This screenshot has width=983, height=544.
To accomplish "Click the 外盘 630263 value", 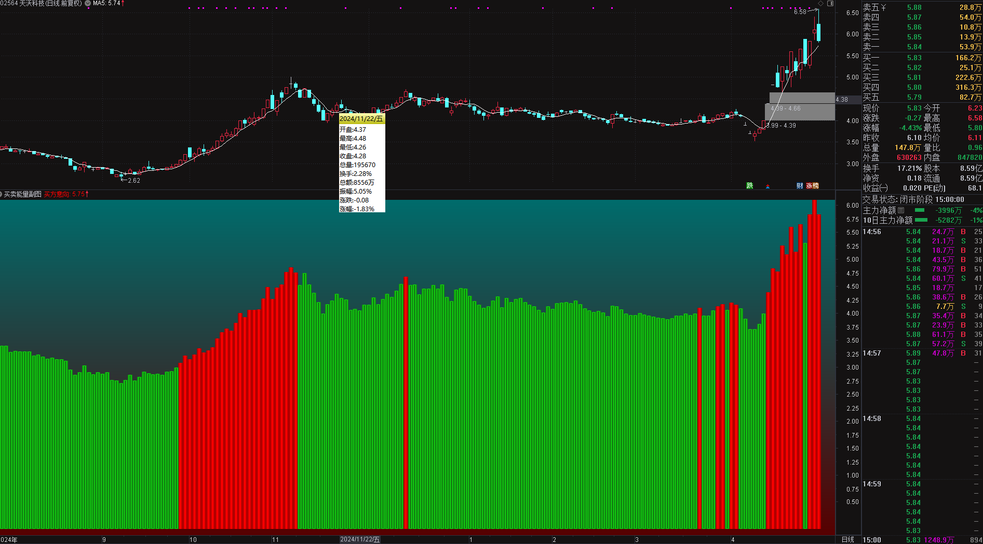I will [909, 157].
